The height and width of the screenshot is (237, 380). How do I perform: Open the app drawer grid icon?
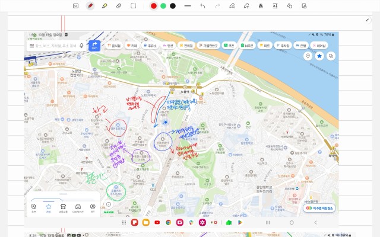click(x=124, y=223)
